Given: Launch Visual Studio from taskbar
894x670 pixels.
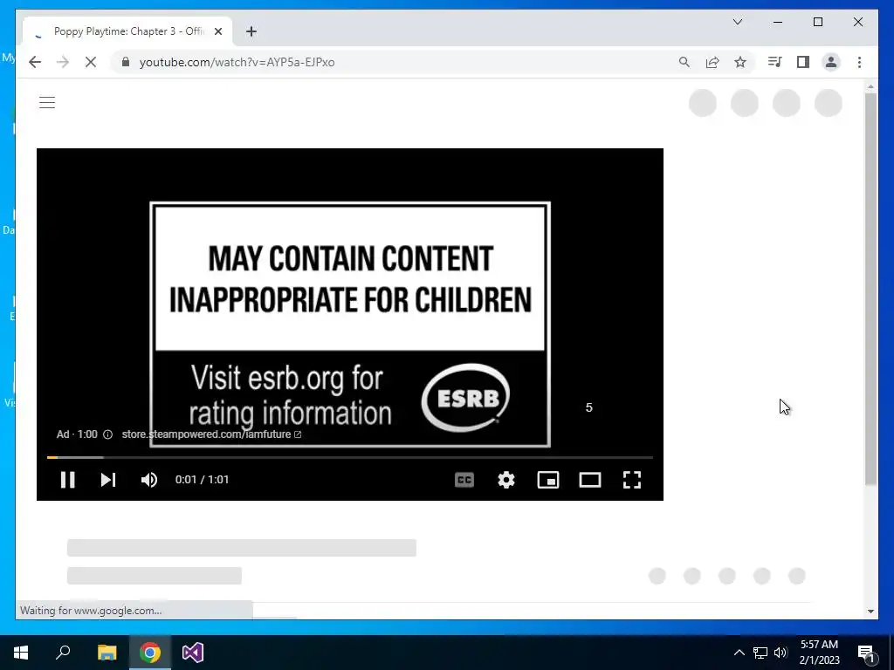Looking at the screenshot, I should (x=193, y=653).
